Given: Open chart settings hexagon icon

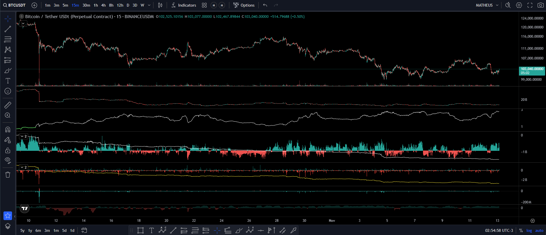Looking at the screenshot, I should (519, 5).
